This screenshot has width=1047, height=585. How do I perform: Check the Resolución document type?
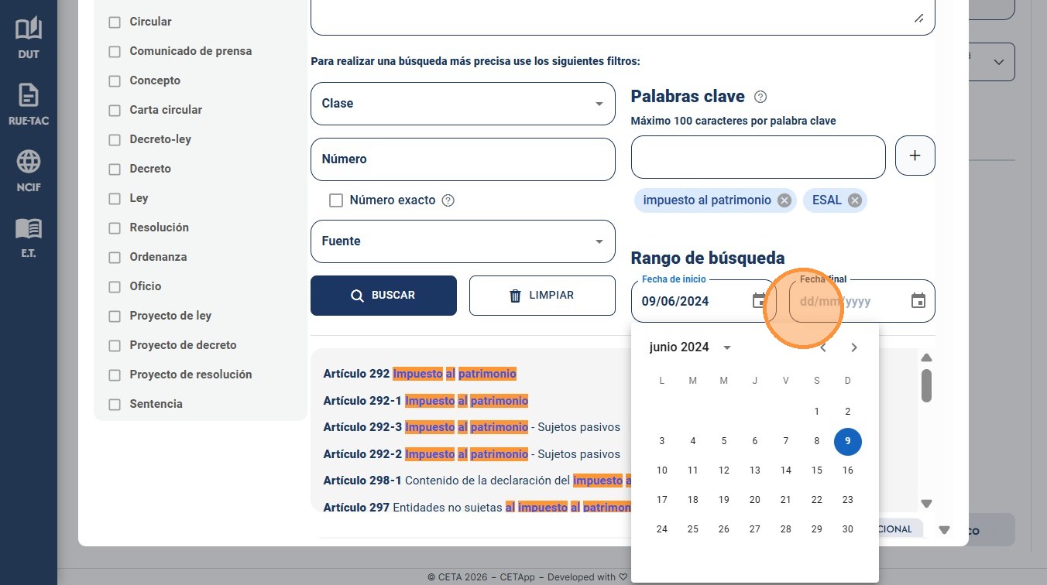click(115, 228)
